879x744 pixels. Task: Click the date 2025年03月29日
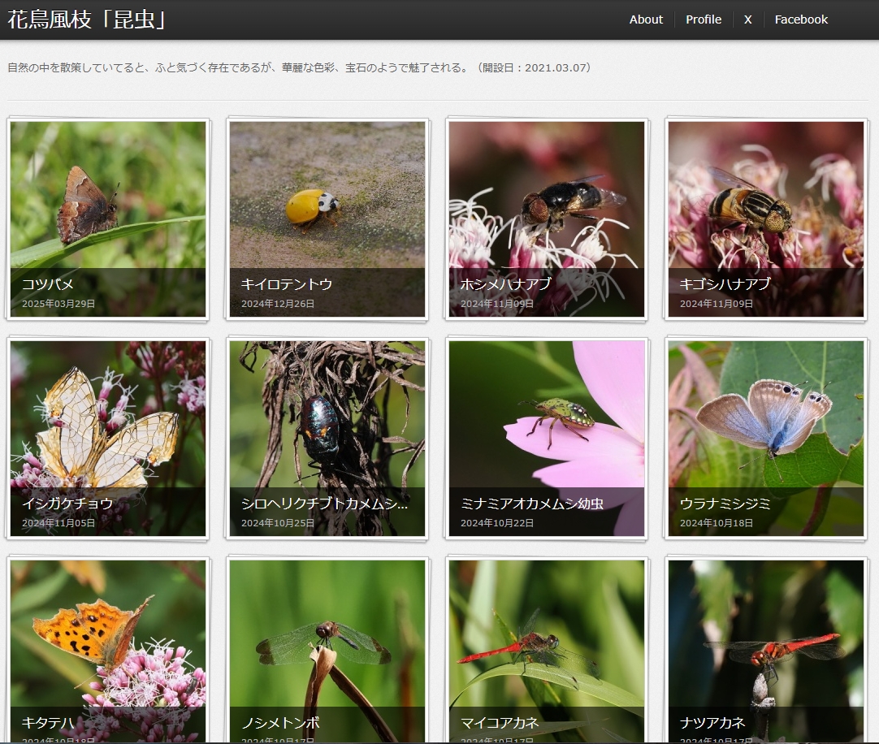58,303
